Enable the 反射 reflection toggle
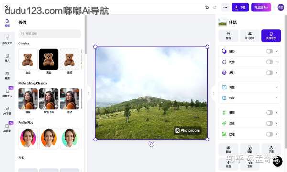This screenshot has height=172, width=287. 269,73
